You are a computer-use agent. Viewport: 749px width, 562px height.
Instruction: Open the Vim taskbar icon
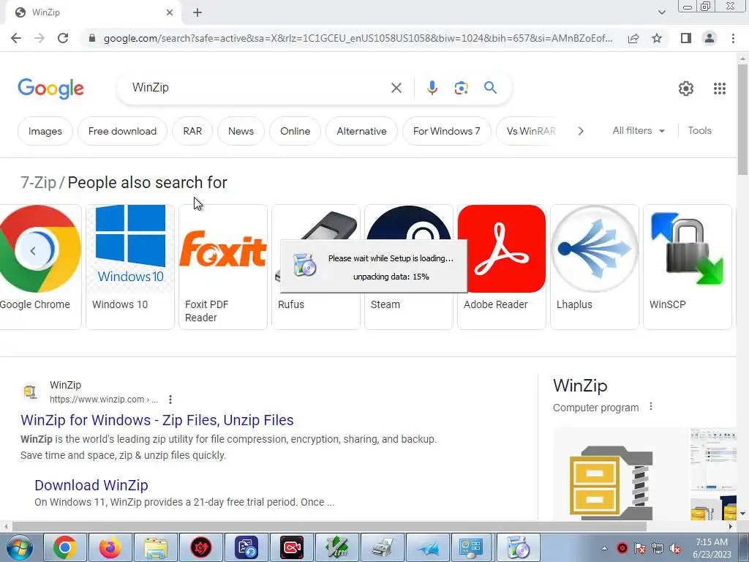coord(336,547)
